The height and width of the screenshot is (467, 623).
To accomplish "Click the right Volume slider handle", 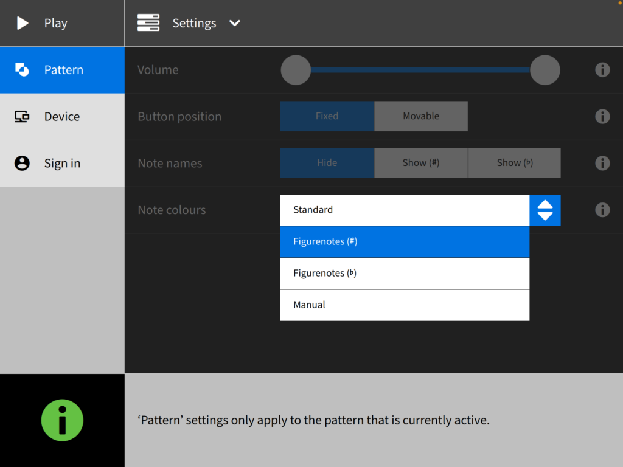I will point(545,70).
